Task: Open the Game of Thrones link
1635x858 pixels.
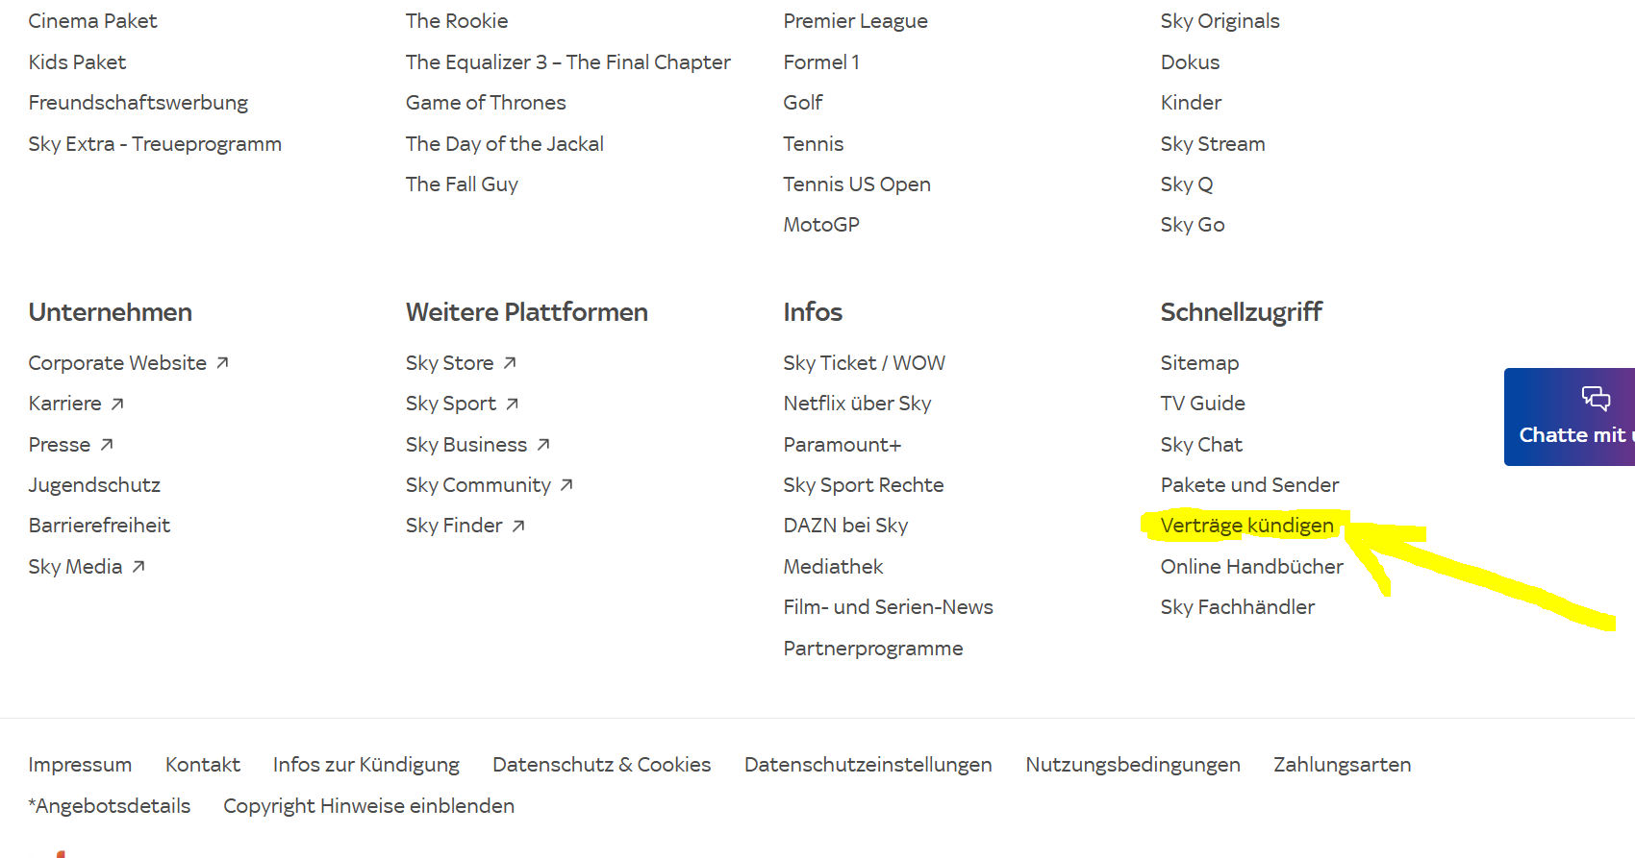Action: [x=486, y=103]
